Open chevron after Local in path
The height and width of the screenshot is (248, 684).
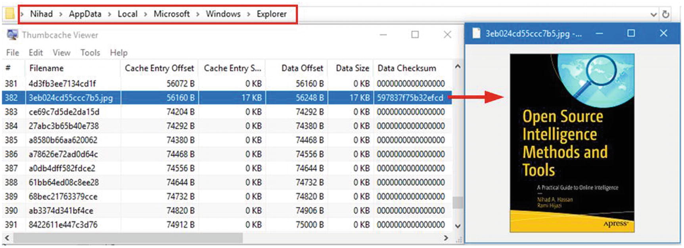click(x=146, y=14)
